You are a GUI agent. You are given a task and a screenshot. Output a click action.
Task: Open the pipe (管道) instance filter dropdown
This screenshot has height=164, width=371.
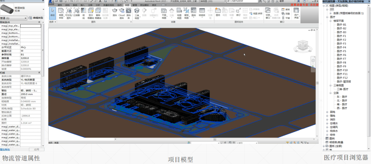(x=25, y=18)
